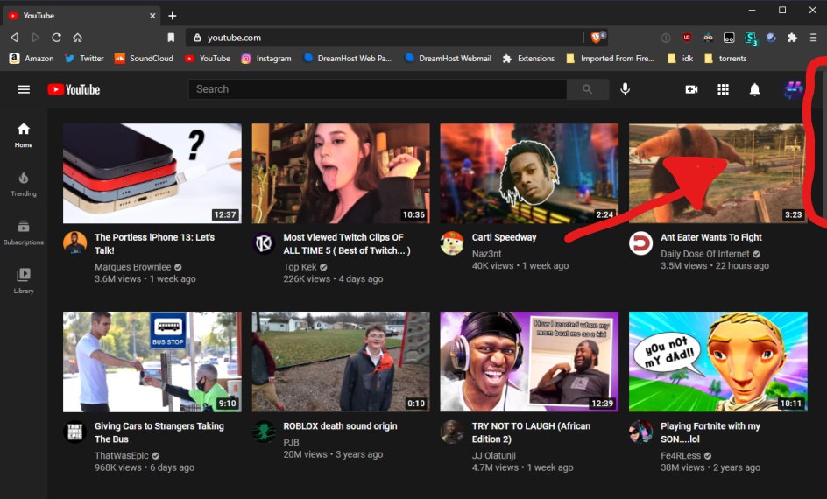Image resolution: width=827 pixels, height=499 pixels.
Task: Play the Giving Cars to Strangers thumbnail
Action: (x=152, y=362)
